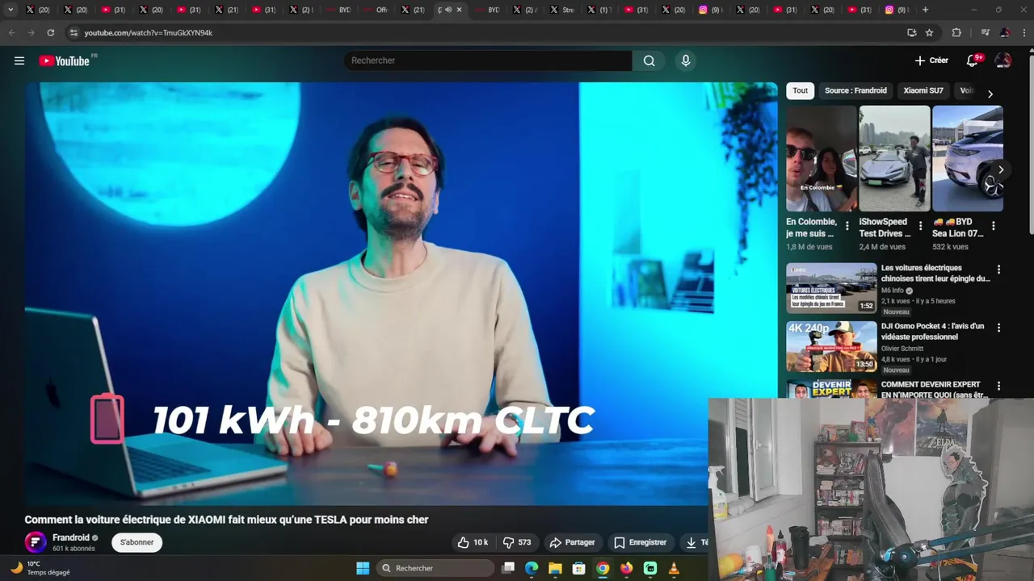
Task: Open Firefox from the taskbar
Action: pos(627,568)
